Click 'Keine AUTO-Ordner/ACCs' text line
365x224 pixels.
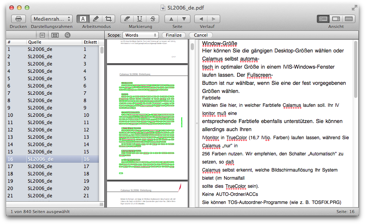point(230,194)
